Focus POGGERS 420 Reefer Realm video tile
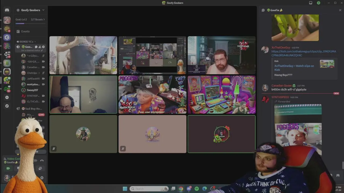Image resolution: width=344 pixels, height=193 pixels. (152, 95)
